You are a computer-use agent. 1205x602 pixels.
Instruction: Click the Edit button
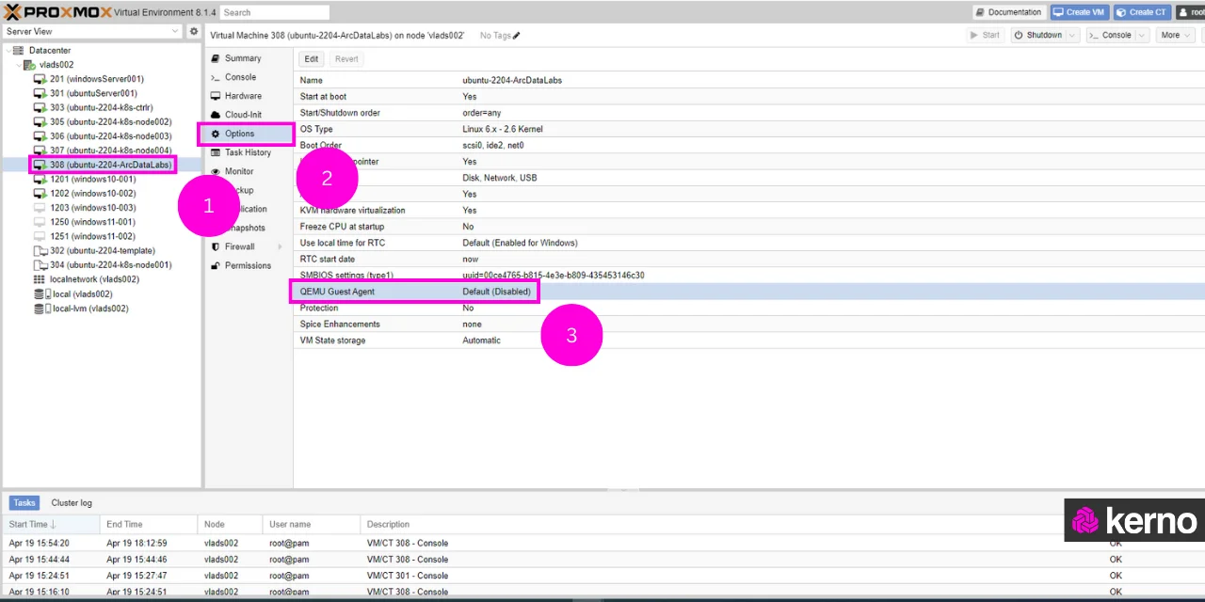[x=312, y=58]
